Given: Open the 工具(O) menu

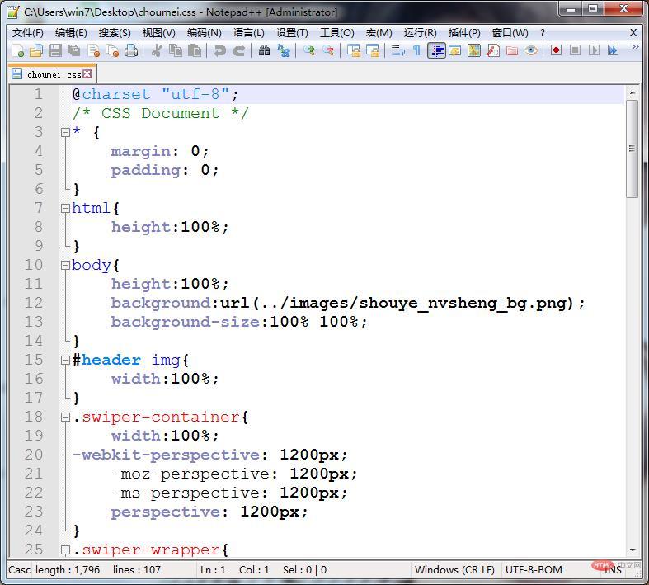Looking at the screenshot, I should (337, 33).
